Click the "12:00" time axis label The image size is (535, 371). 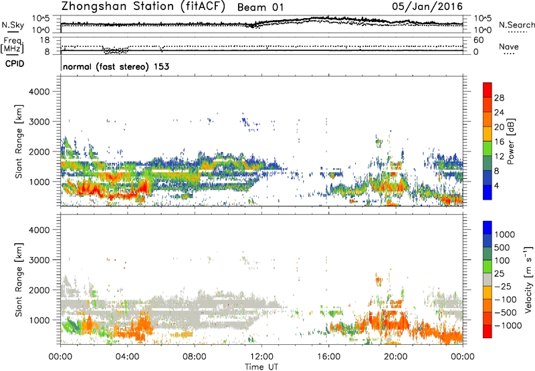pyautogui.click(x=261, y=357)
